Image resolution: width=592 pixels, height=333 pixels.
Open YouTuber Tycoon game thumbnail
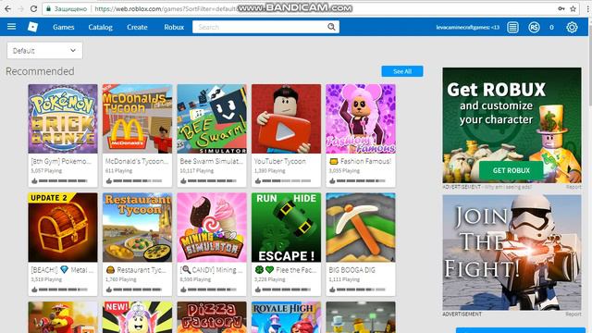286,118
